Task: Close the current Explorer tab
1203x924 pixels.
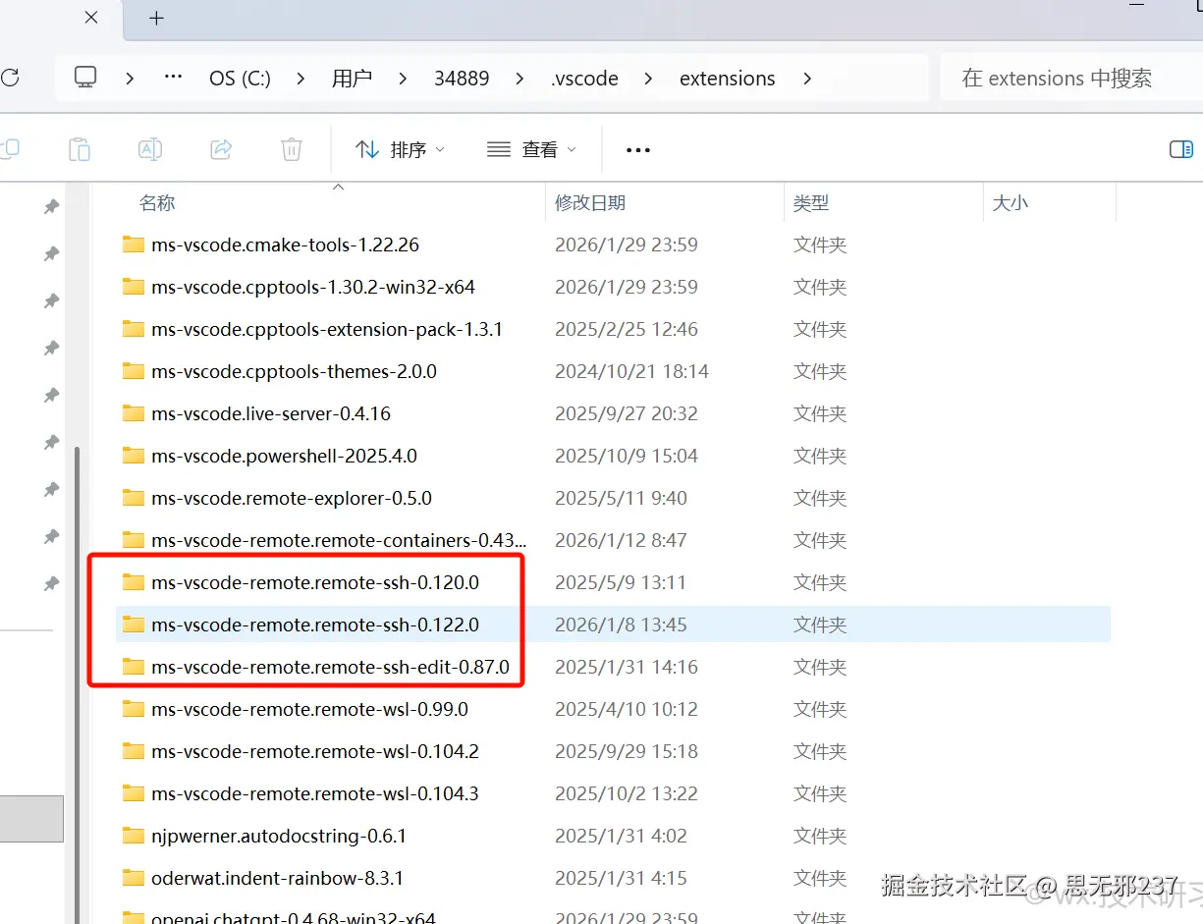Action: [90, 18]
